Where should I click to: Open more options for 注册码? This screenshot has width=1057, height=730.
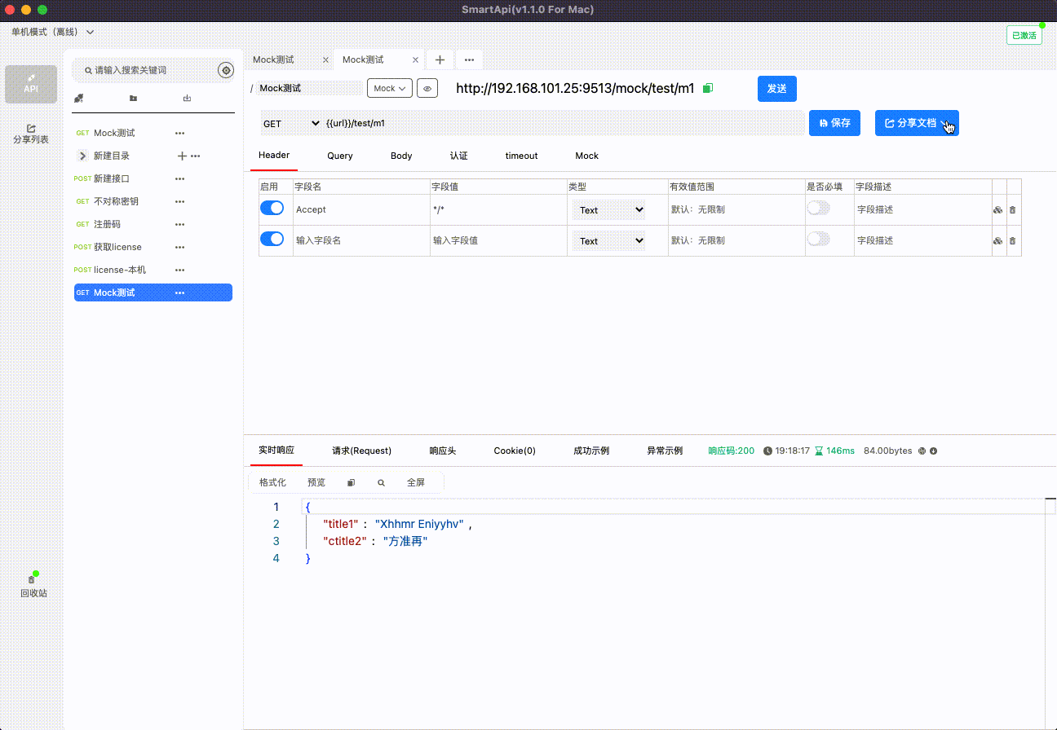[x=179, y=224]
